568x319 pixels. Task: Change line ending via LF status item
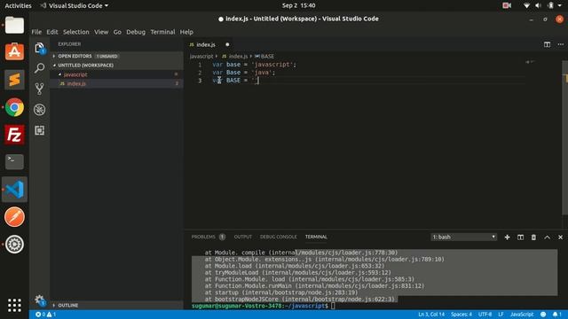(501, 315)
